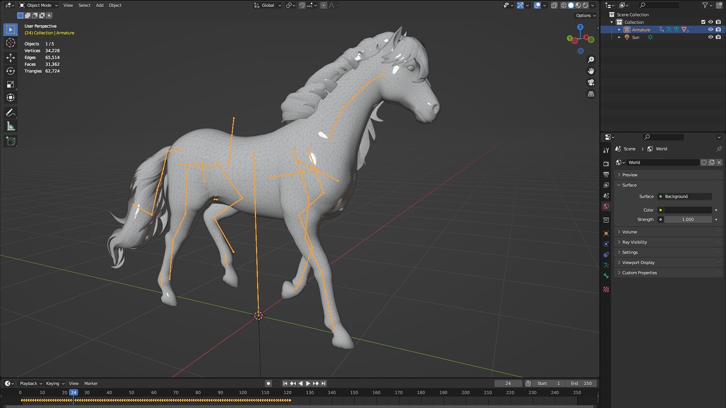Open the Render properties tab

pos(606,164)
